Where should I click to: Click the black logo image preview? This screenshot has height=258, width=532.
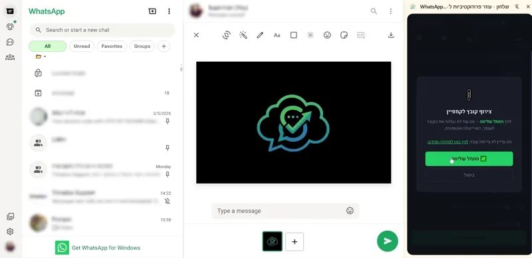click(x=293, y=122)
